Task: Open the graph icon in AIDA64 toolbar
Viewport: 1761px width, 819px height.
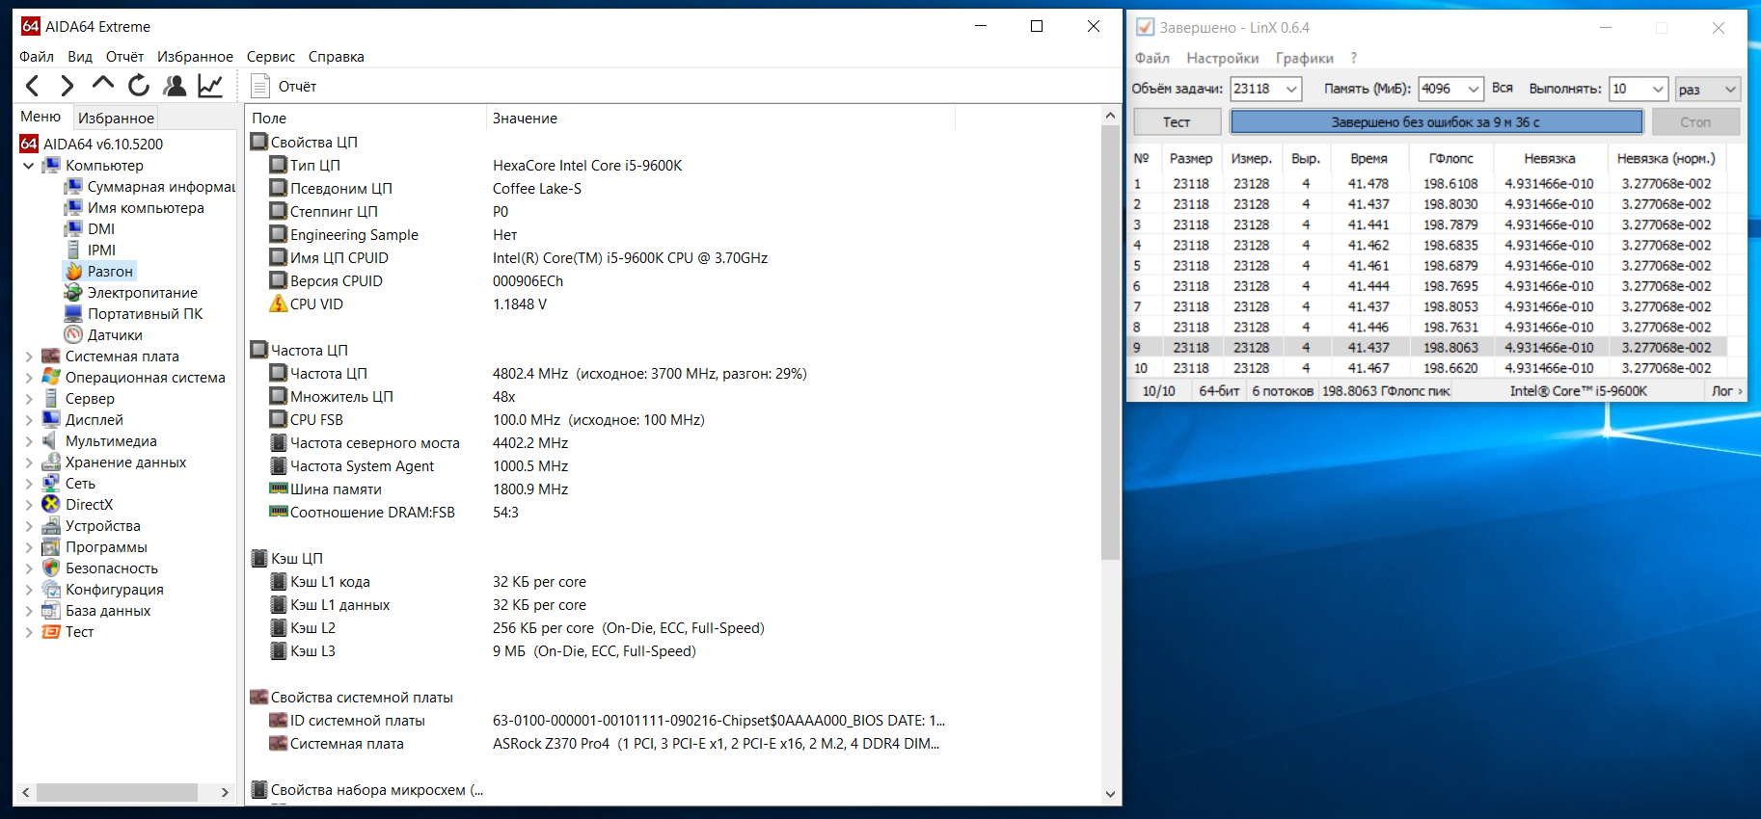Action: pyautogui.click(x=210, y=86)
